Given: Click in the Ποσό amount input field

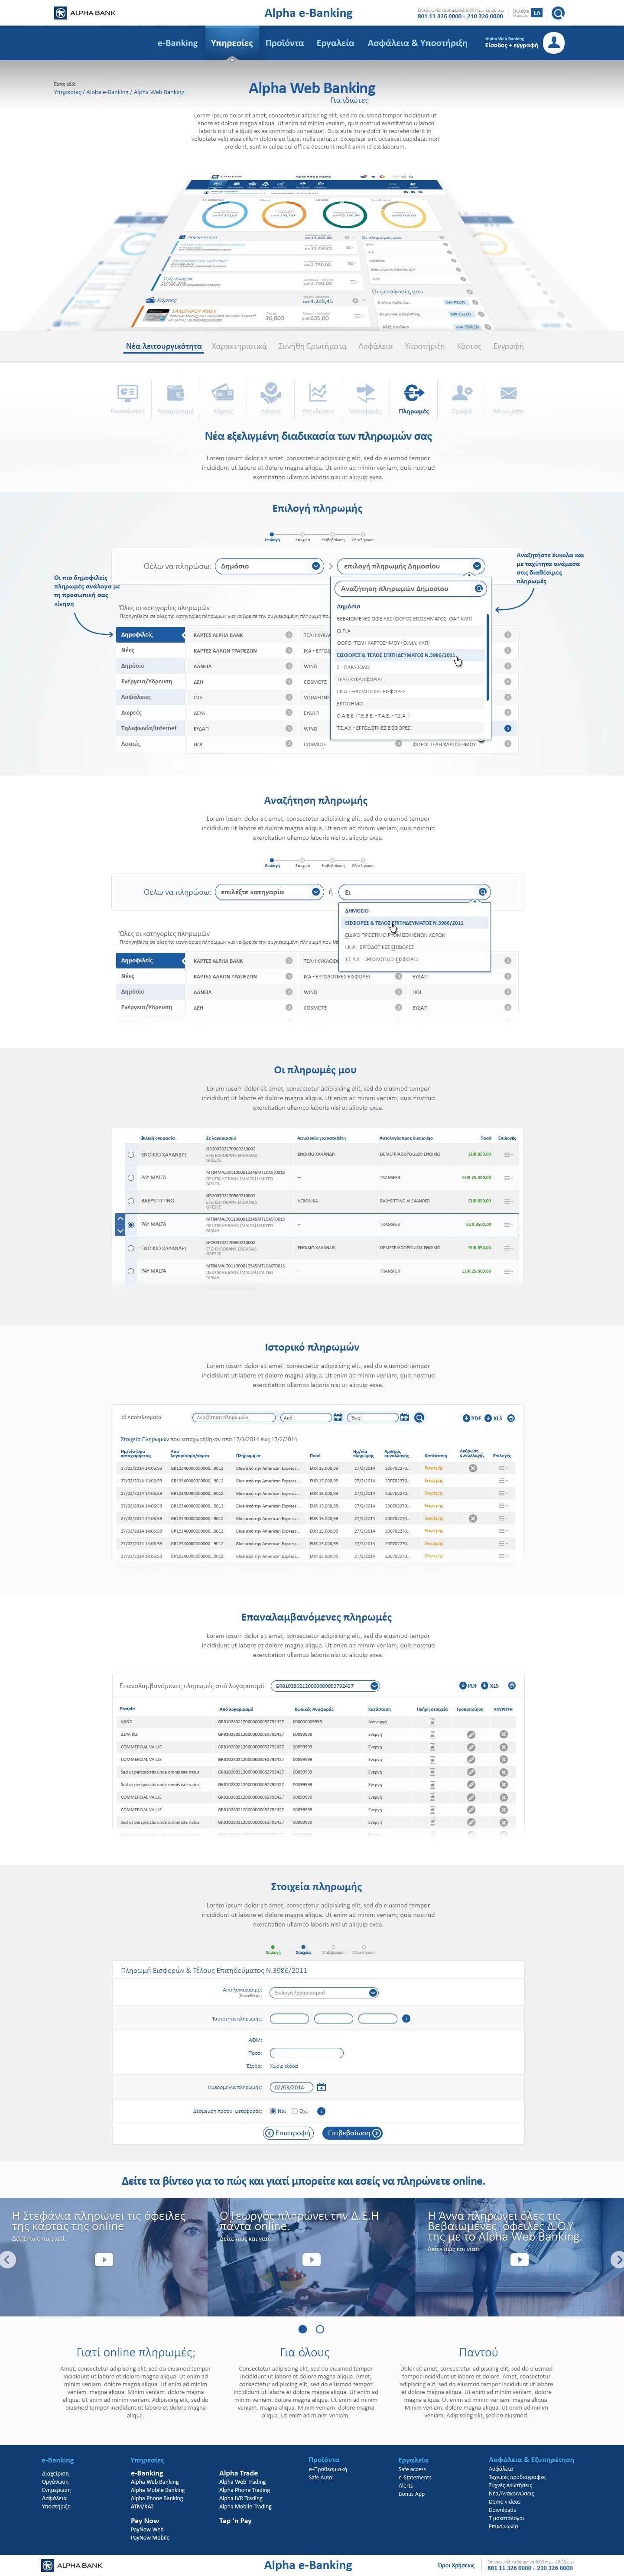Looking at the screenshot, I should coord(306,2053).
